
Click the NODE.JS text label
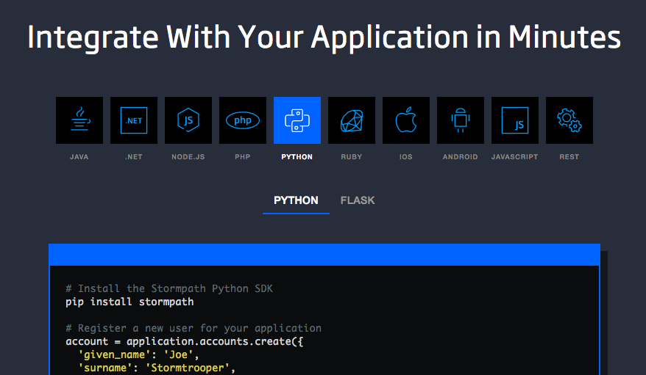[x=188, y=157]
